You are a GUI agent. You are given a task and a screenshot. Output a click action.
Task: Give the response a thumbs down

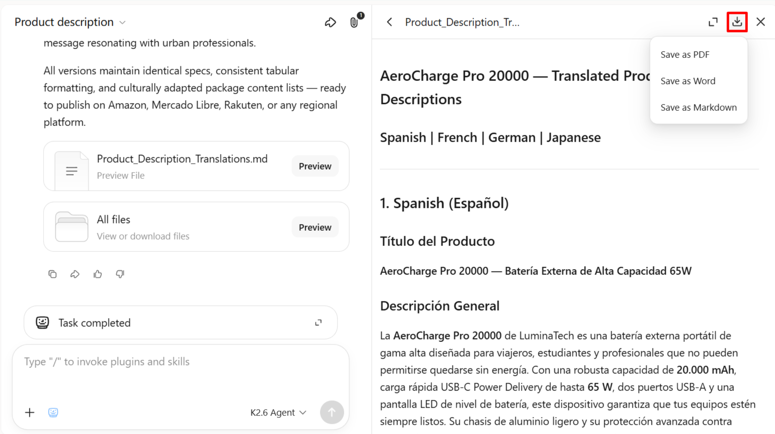pyautogui.click(x=120, y=274)
